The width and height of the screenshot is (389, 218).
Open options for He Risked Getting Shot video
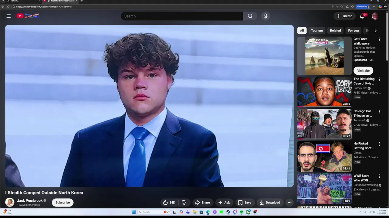379,144
